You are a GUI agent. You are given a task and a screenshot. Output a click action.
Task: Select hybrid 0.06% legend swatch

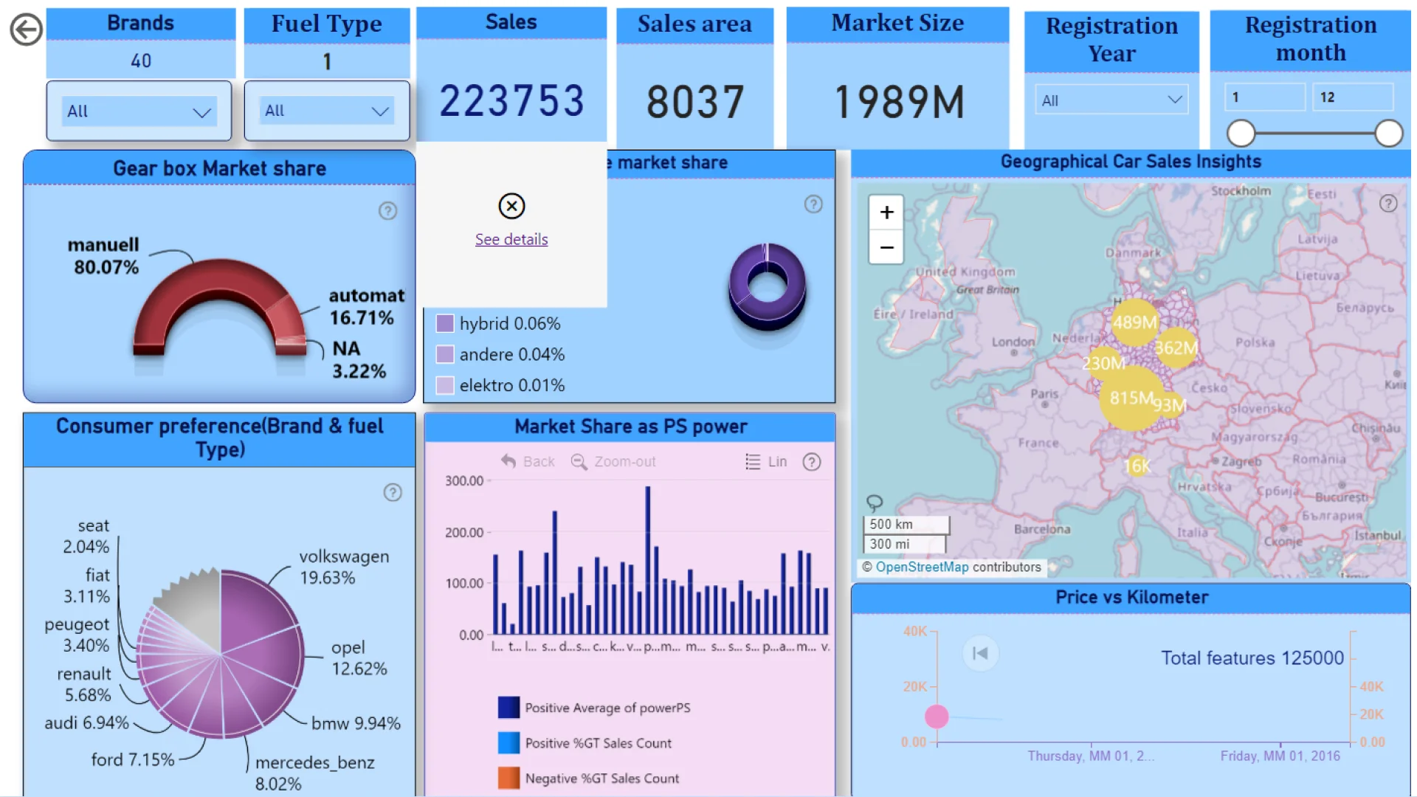[445, 323]
